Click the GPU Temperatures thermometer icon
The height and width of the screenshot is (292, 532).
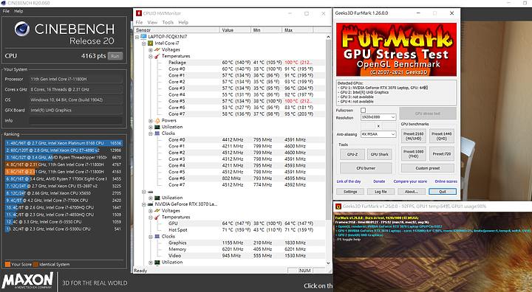[x=157, y=217]
